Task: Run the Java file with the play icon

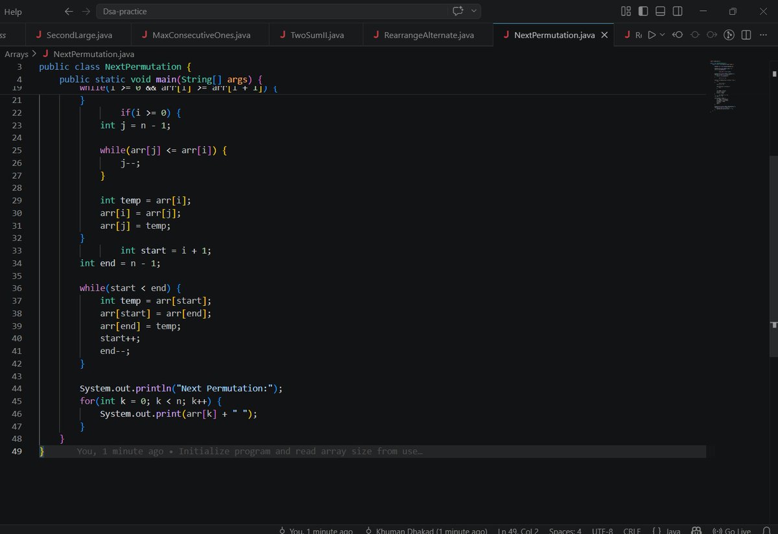Action: (x=652, y=35)
